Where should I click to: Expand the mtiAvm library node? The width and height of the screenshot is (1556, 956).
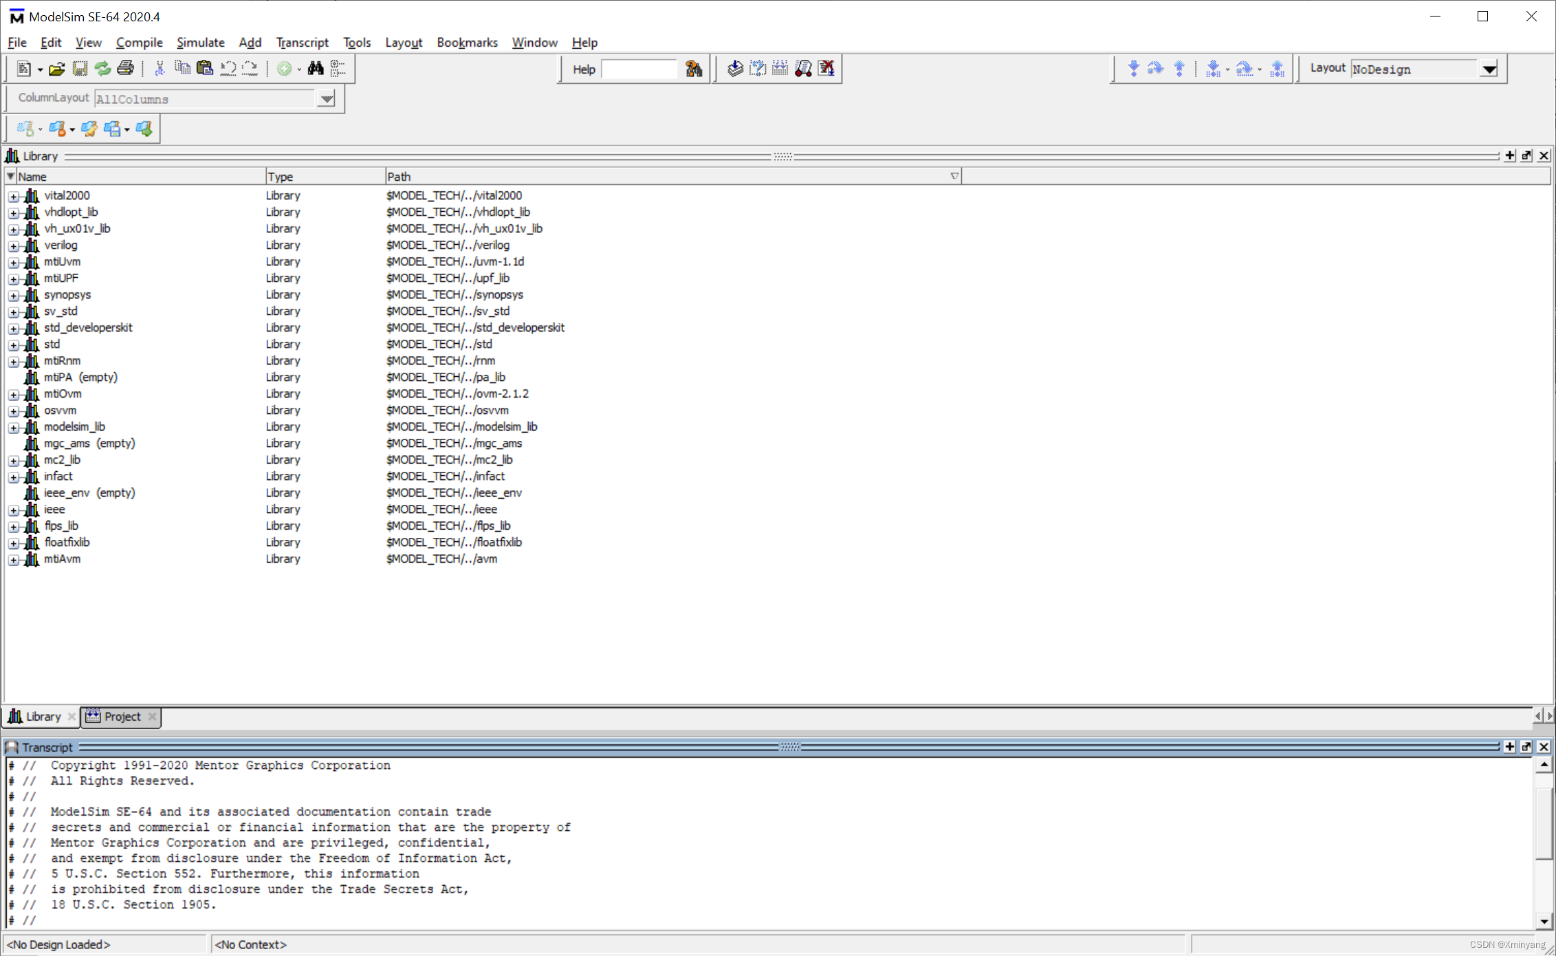(x=13, y=560)
